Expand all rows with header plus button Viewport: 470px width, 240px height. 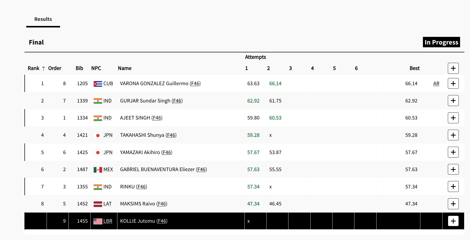click(453, 68)
